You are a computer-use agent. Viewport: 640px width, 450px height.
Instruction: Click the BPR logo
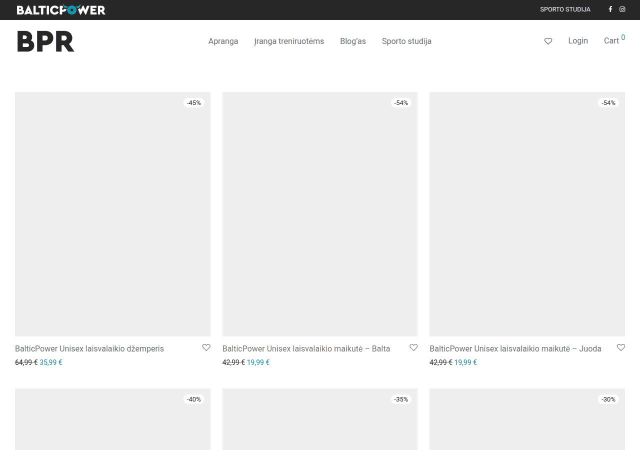pyautogui.click(x=45, y=41)
